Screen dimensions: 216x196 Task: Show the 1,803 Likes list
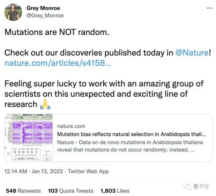115,191
